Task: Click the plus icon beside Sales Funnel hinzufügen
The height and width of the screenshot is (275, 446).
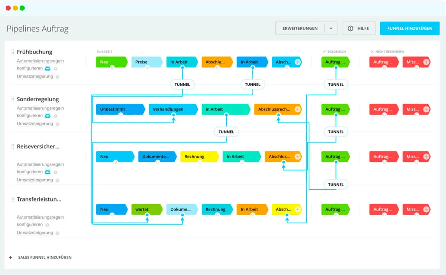Action: pyautogui.click(x=11, y=257)
